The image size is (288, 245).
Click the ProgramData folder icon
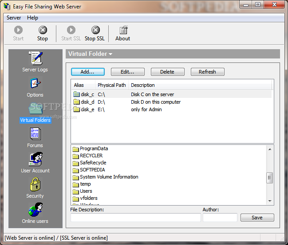(75, 149)
